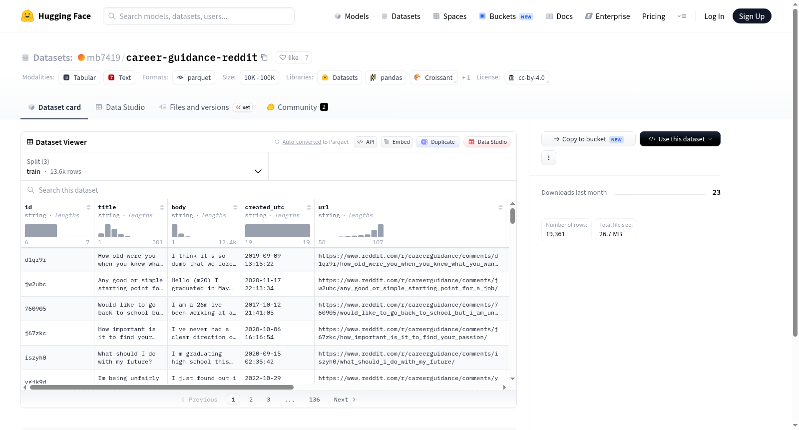Click the page vertical scrollbar
This screenshot has width=799, height=430.
click(x=795, y=172)
